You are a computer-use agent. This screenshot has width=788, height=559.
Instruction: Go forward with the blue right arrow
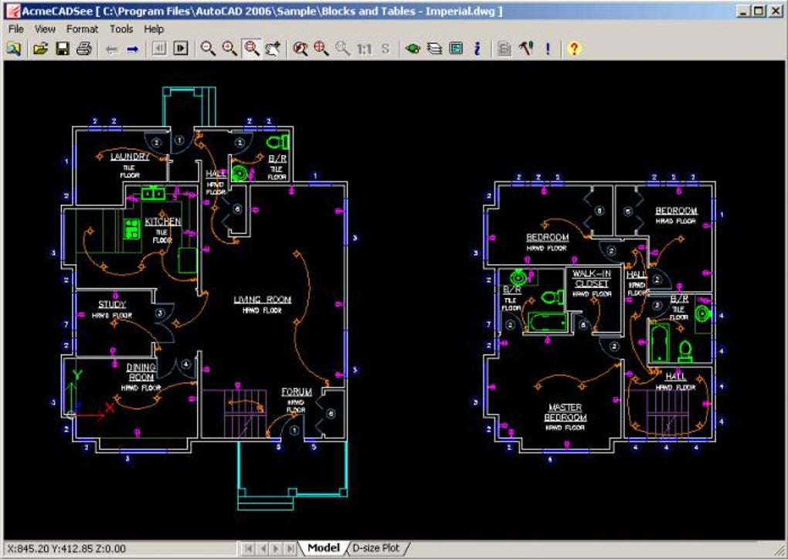(133, 49)
